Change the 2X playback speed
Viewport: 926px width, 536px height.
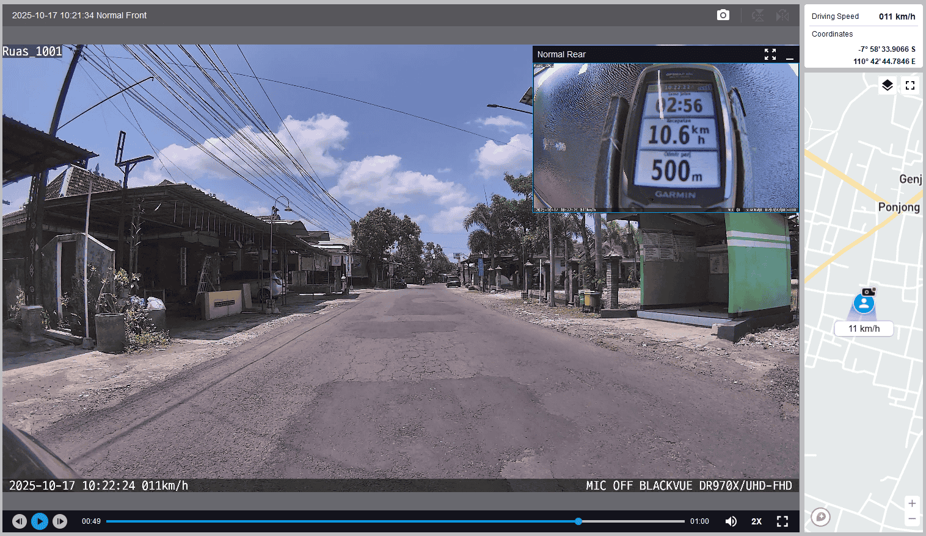(756, 521)
